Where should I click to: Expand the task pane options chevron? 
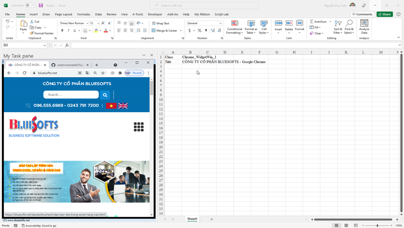(x=144, y=55)
